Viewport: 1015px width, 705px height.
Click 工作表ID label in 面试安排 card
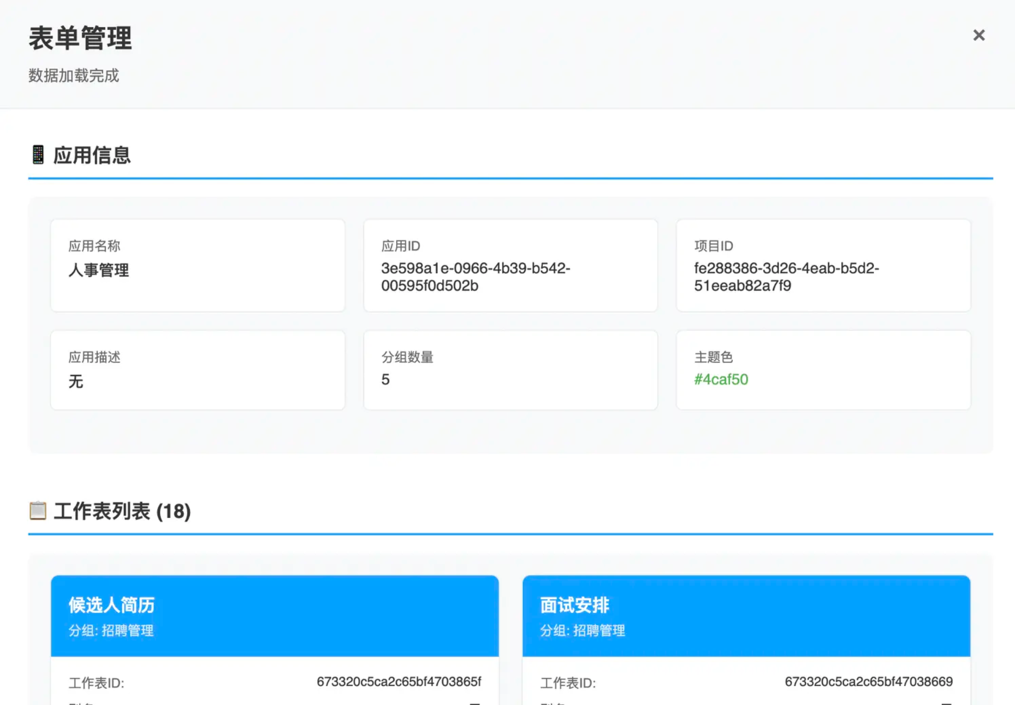tap(568, 683)
